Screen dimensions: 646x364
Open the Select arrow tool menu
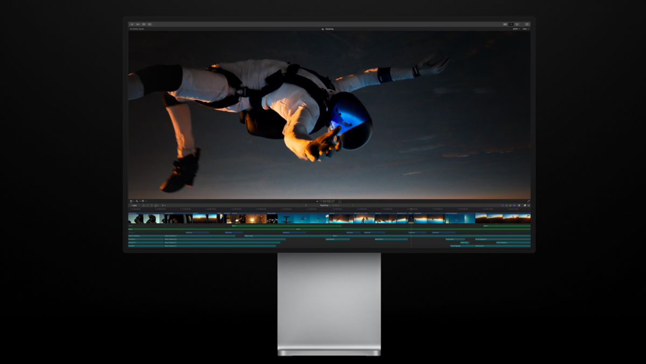pyautogui.click(x=164, y=205)
